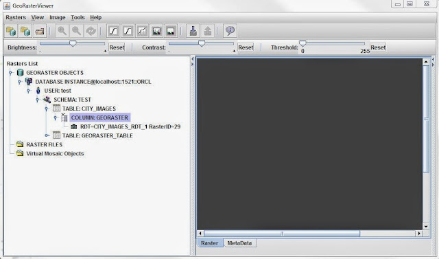
Task: Click the Virtual Mosaic Objects folder icon
Action: tap(20, 153)
